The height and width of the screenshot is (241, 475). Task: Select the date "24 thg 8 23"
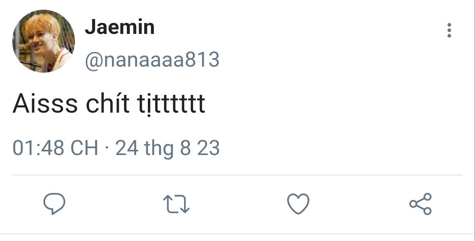click(168, 148)
